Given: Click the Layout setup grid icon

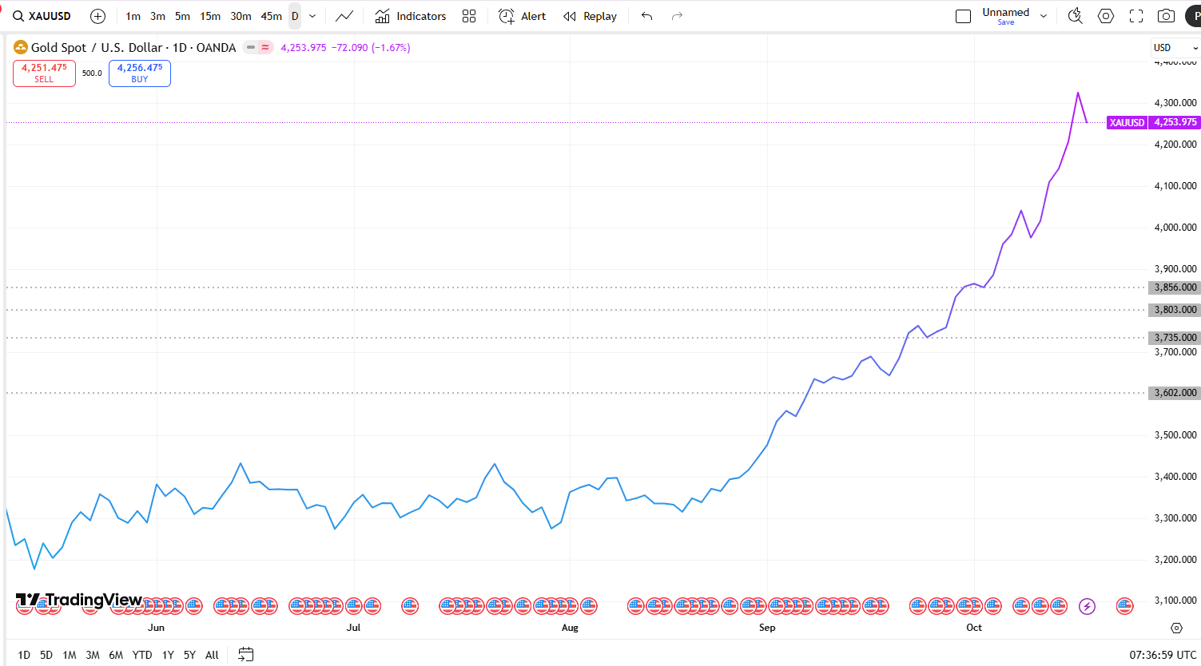Looking at the screenshot, I should coord(469,16).
